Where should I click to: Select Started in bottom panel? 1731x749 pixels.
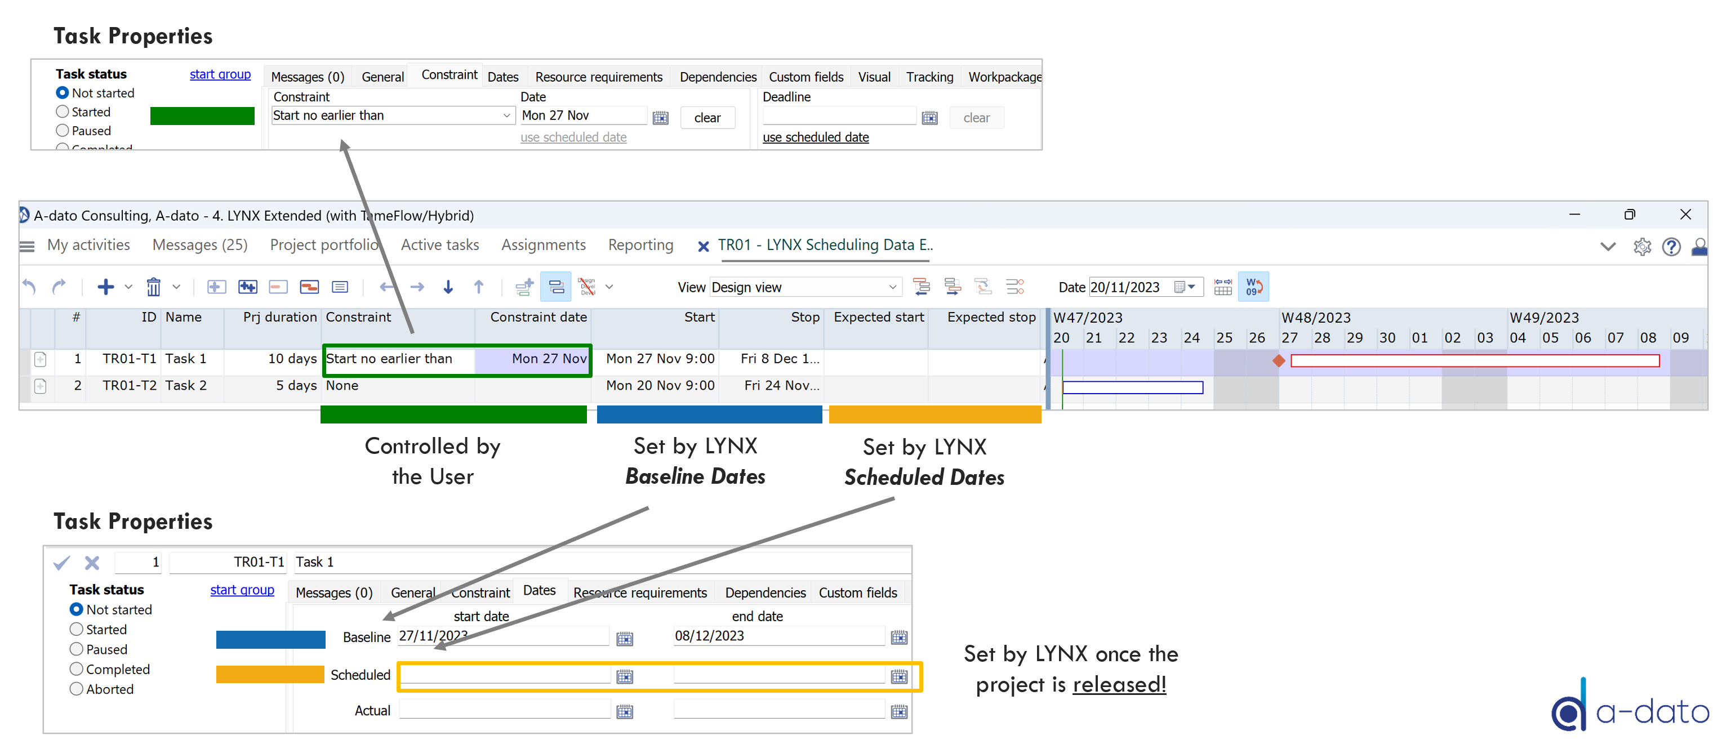point(77,630)
